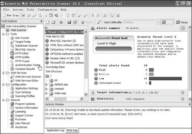The height and width of the screenshot is (134, 192).
Task: Click the floppy-disk save icon in scan toolbar
Action: pos(69,22)
